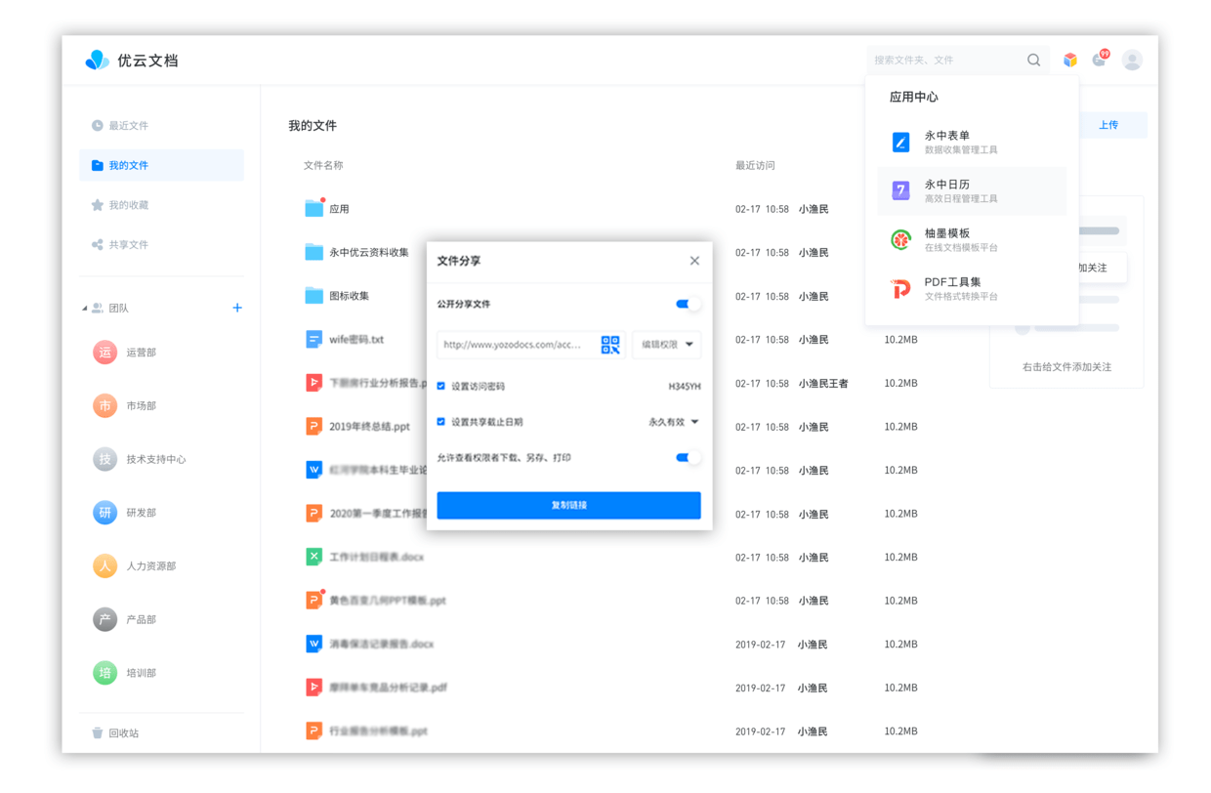Select 永中表单 in app center menu
The height and width of the screenshot is (793, 1211).
972,142
